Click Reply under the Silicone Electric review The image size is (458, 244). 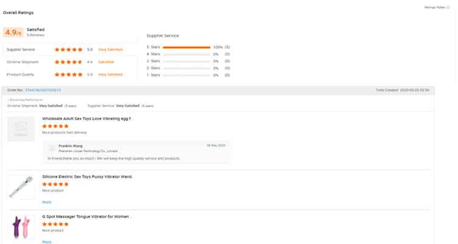coord(47,201)
